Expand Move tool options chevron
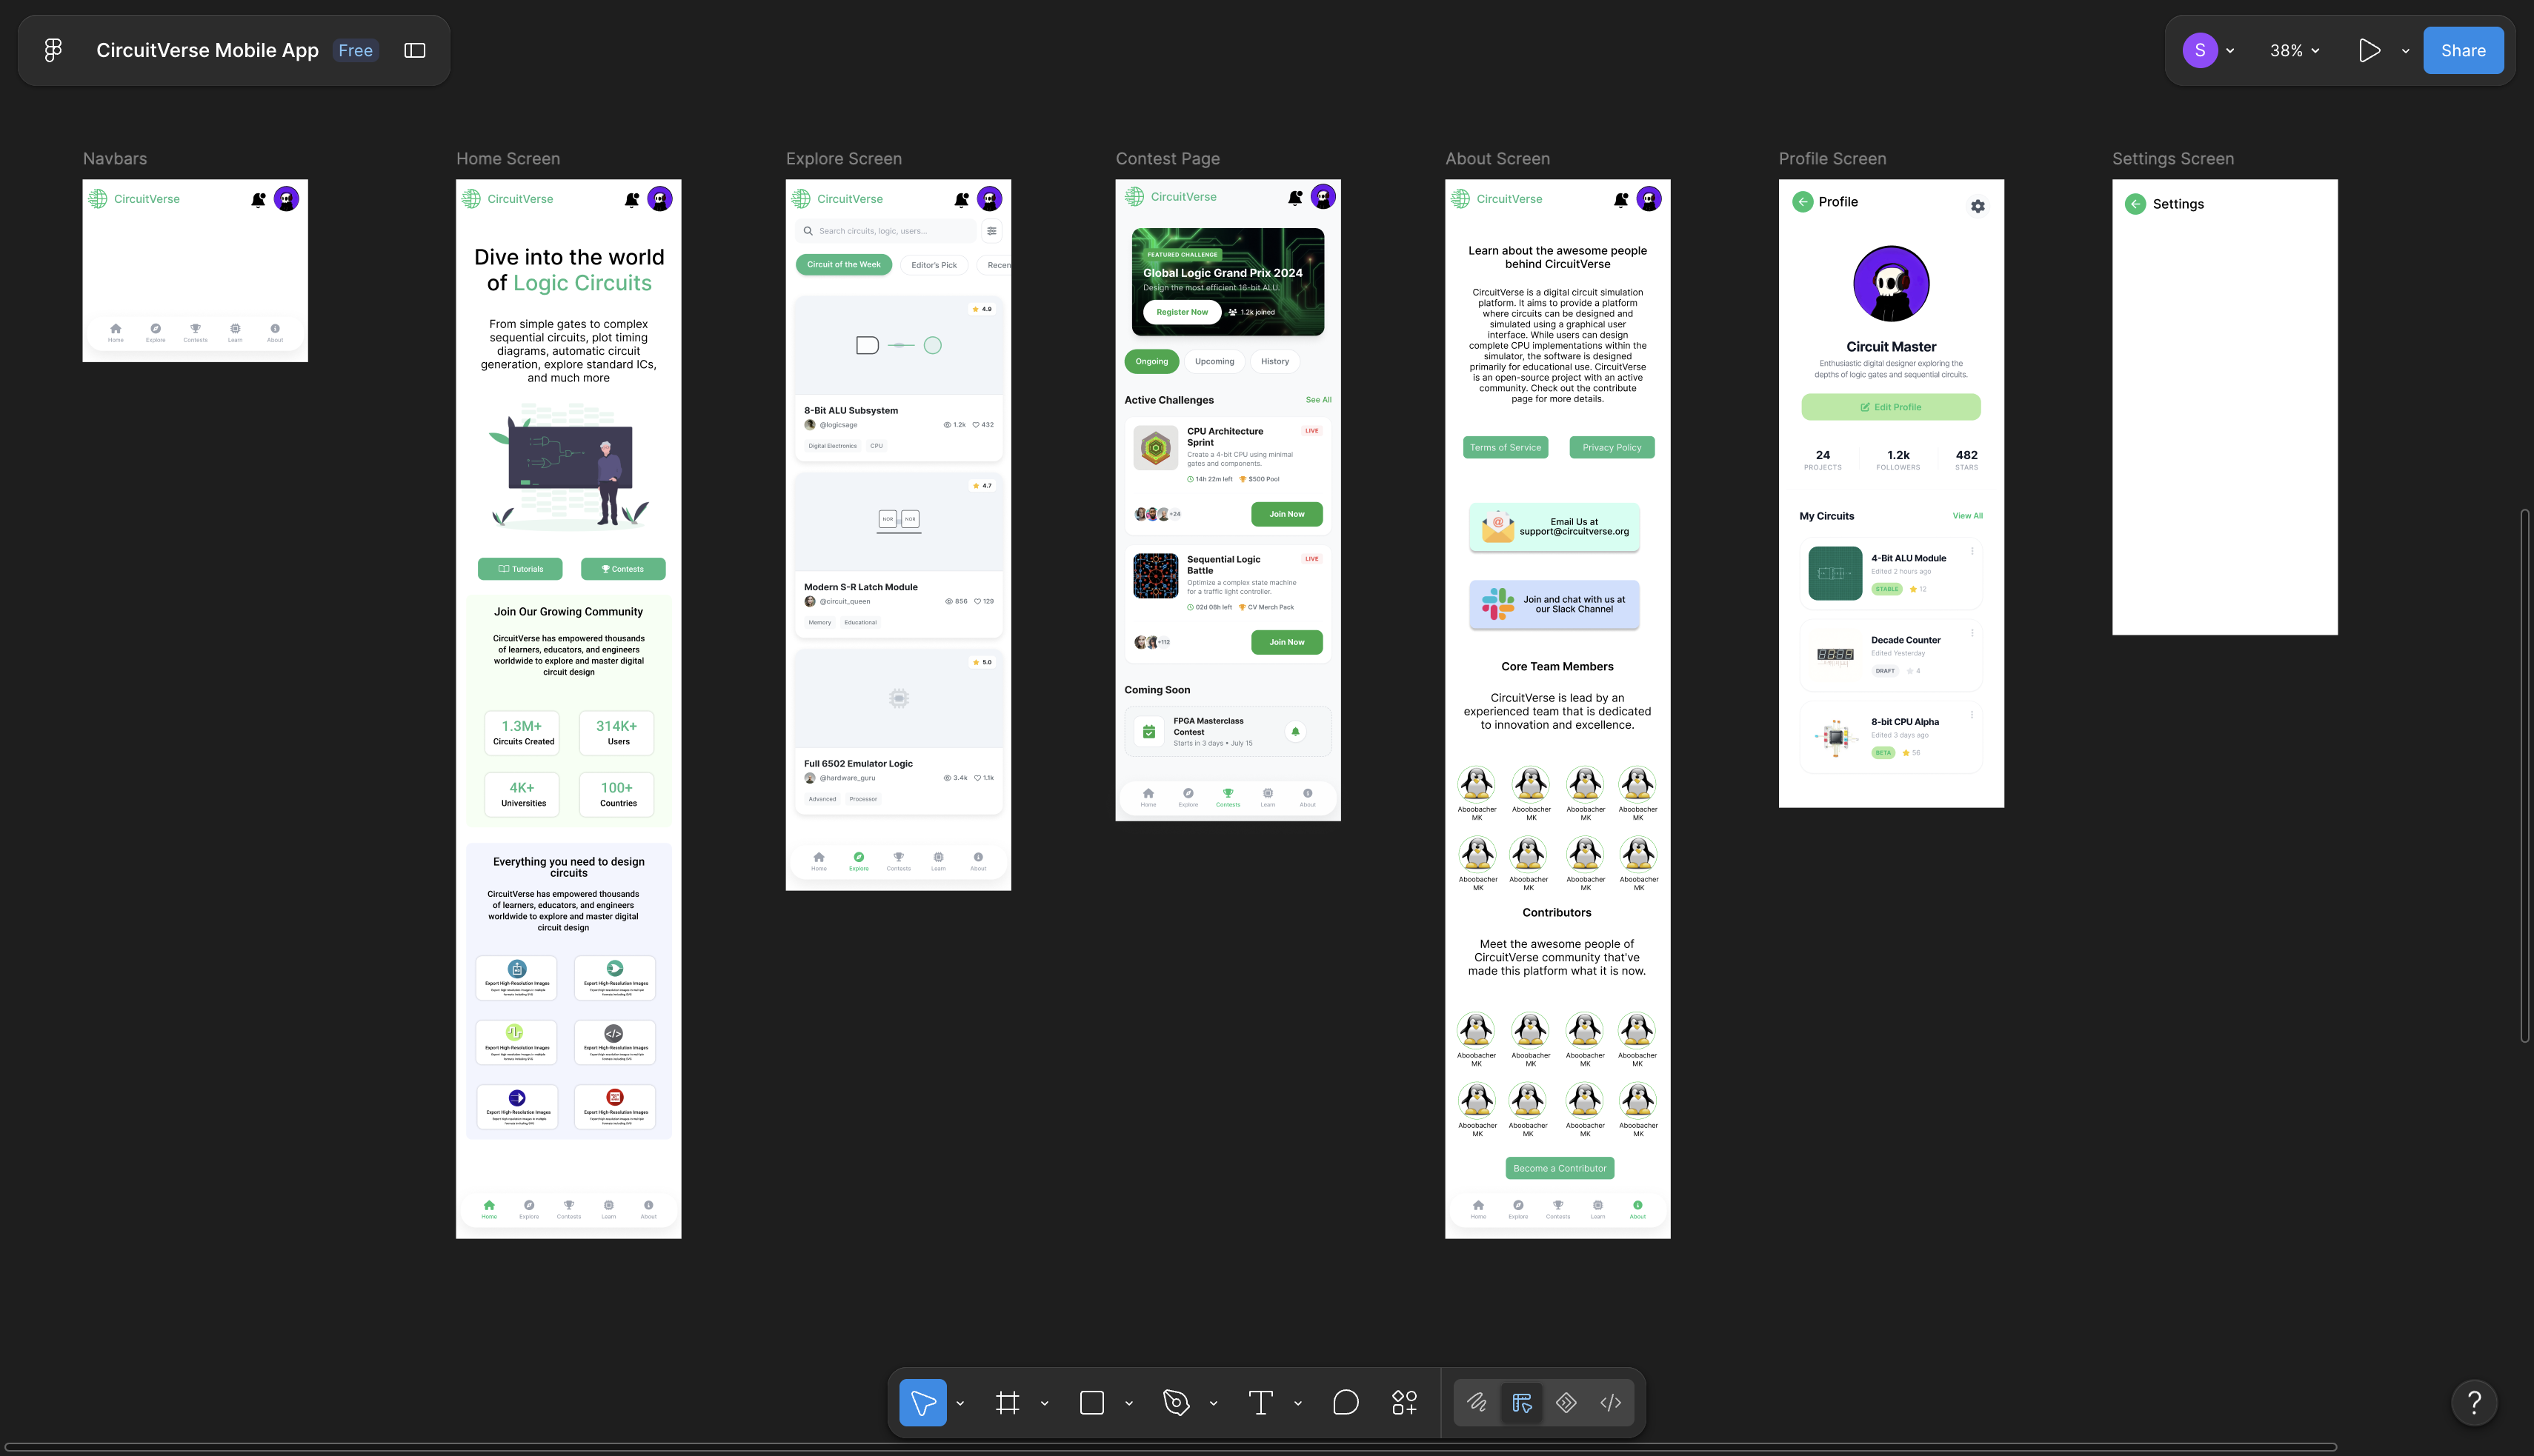The width and height of the screenshot is (2534, 1456). pos(960,1403)
